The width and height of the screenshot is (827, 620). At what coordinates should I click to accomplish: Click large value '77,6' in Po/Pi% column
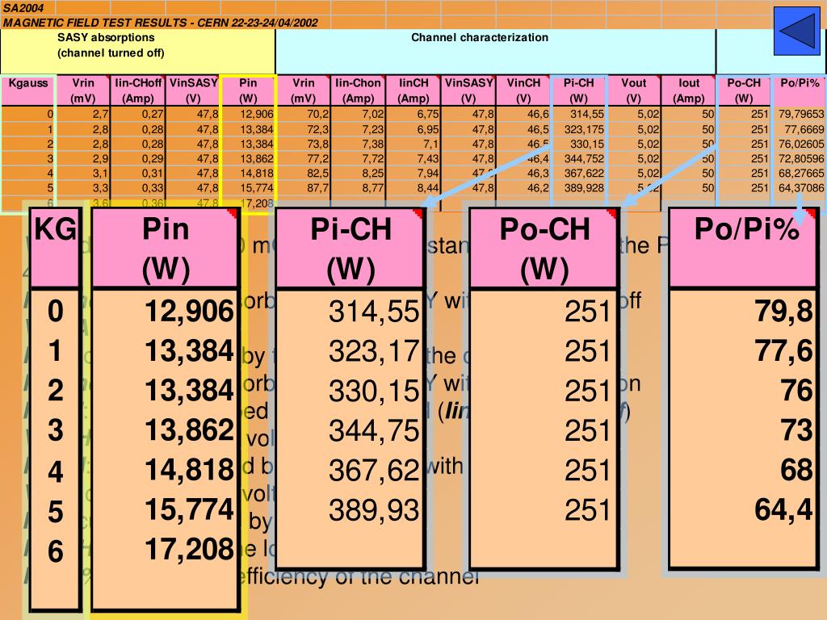783,351
